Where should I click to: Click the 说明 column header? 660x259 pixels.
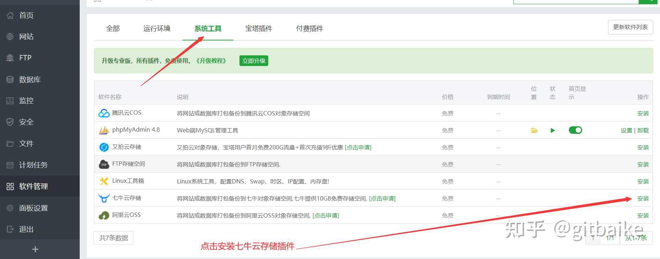pyautogui.click(x=183, y=97)
